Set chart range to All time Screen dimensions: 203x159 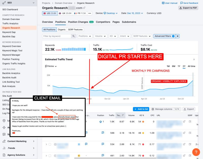pos(192,66)
